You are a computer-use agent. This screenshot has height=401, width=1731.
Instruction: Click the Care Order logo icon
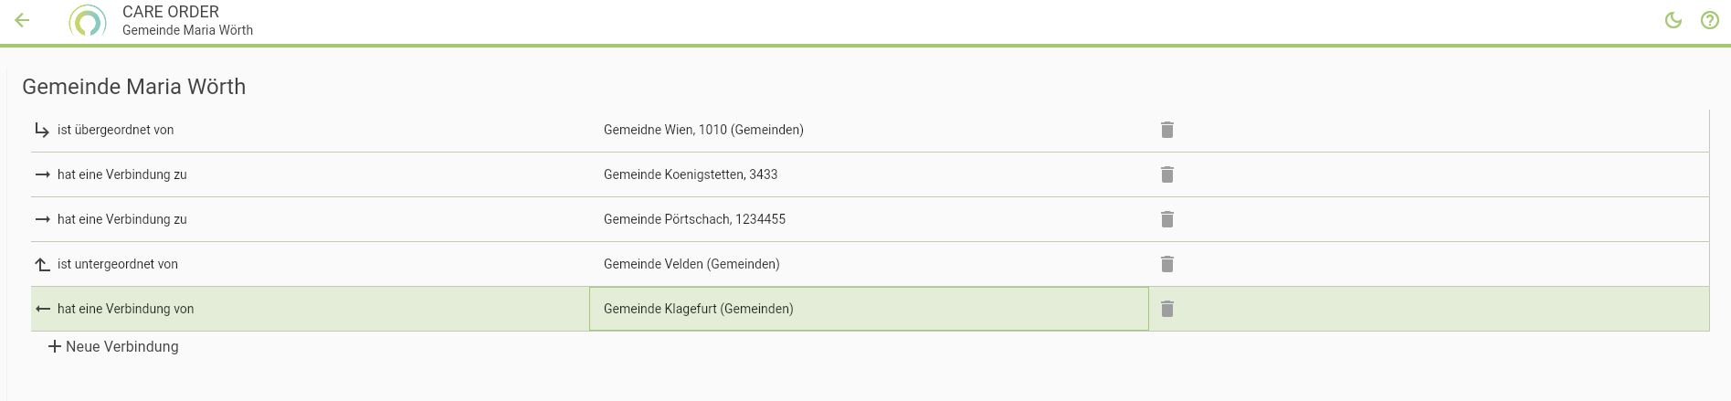pos(88,21)
